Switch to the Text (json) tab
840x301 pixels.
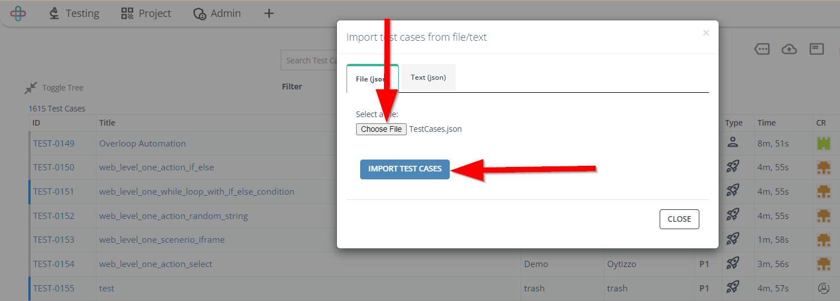428,78
